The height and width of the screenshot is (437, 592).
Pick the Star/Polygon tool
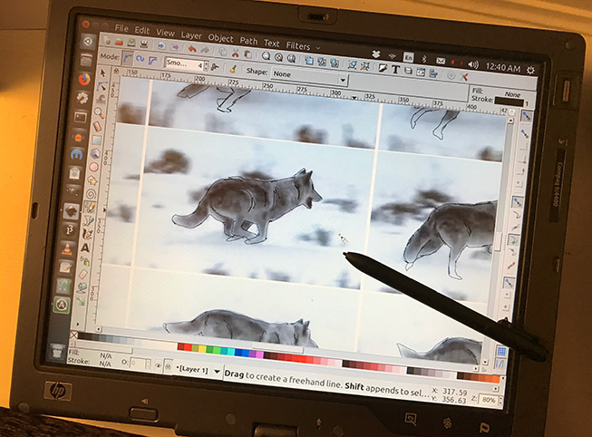tap(92, 181)
